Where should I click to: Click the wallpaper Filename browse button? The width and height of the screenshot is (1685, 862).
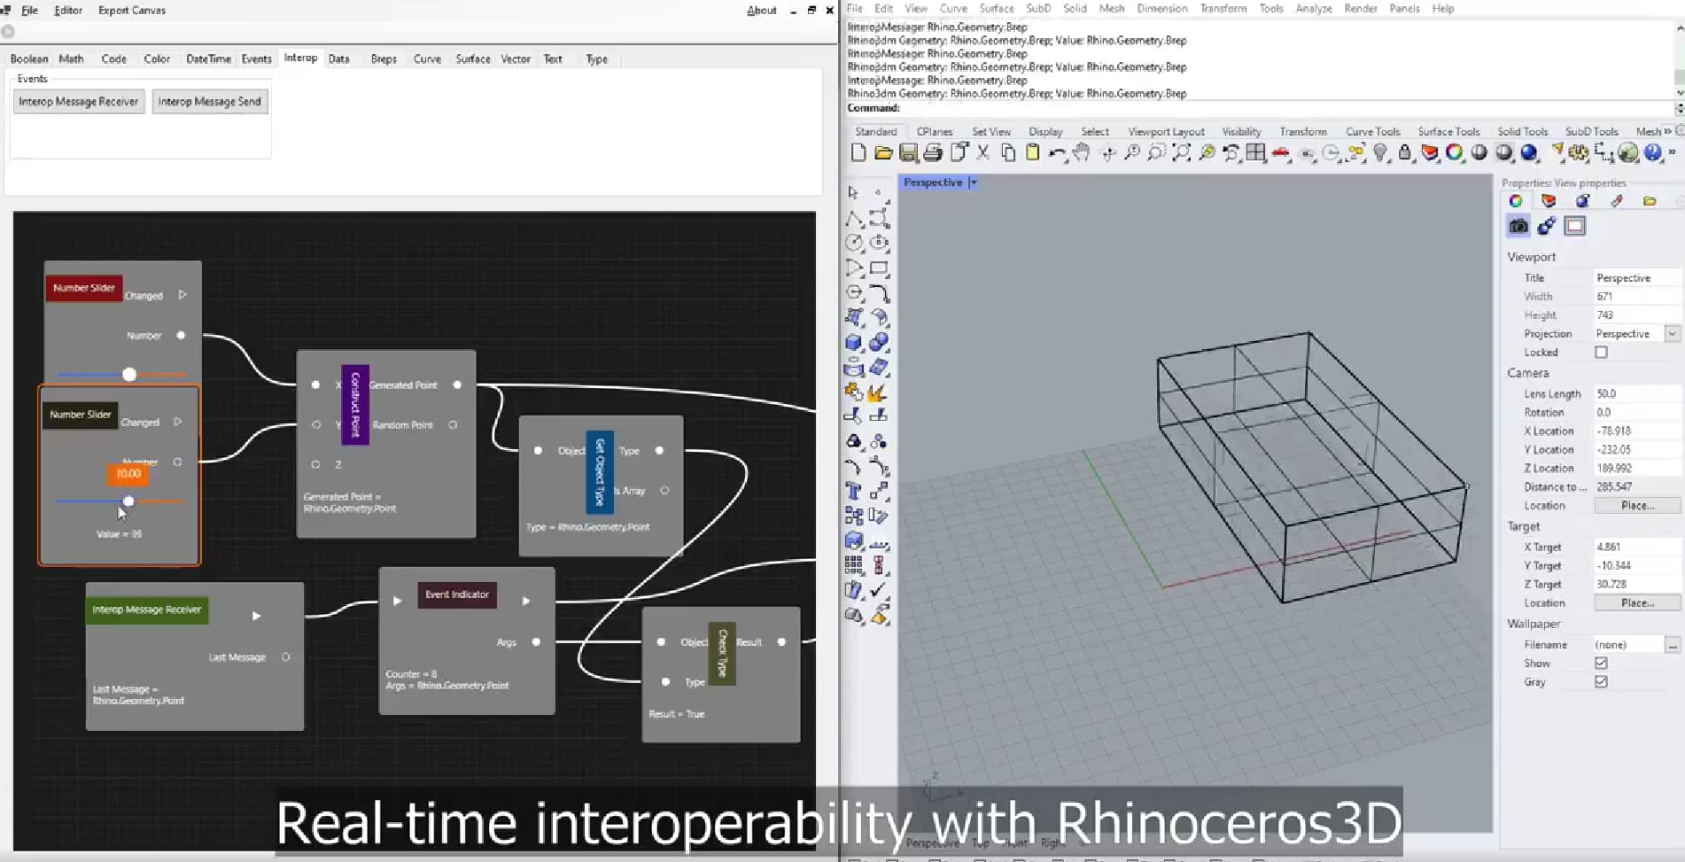1673,645
